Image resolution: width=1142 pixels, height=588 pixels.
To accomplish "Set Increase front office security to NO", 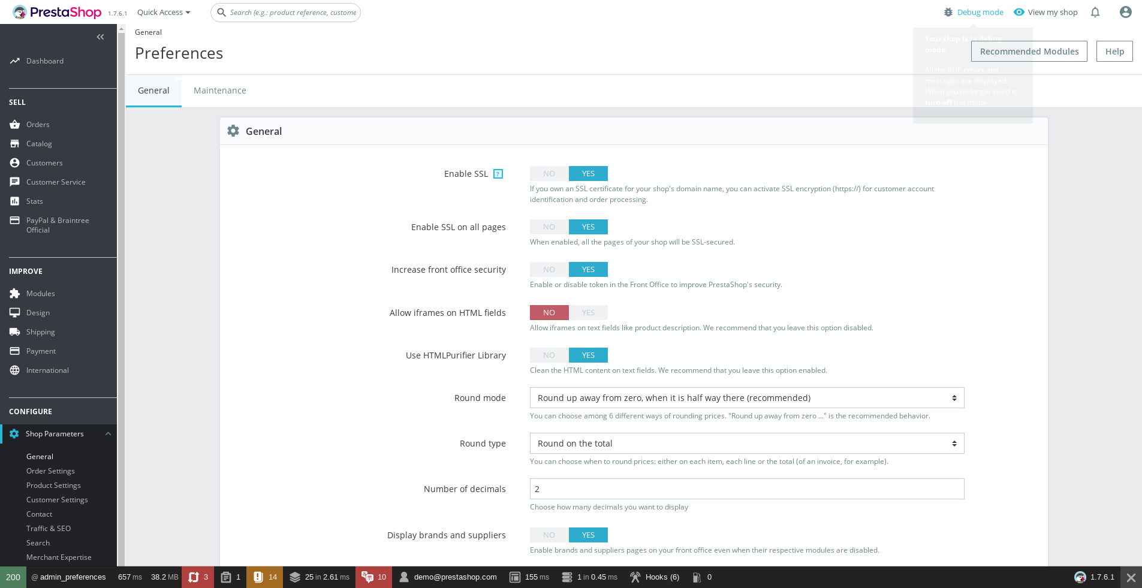I will (x=549, y=270).
